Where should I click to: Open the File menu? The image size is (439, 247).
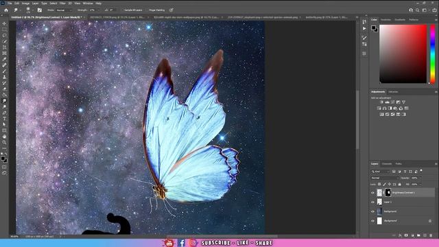point(10,3)
